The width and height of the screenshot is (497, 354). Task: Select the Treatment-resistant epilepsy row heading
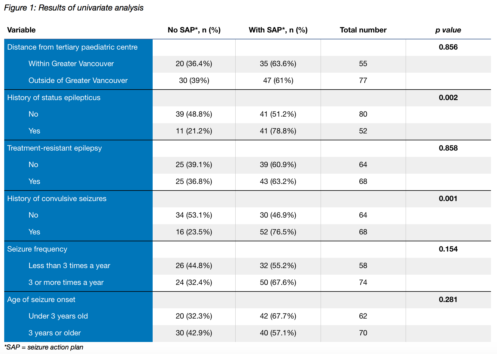coord(54,148)
